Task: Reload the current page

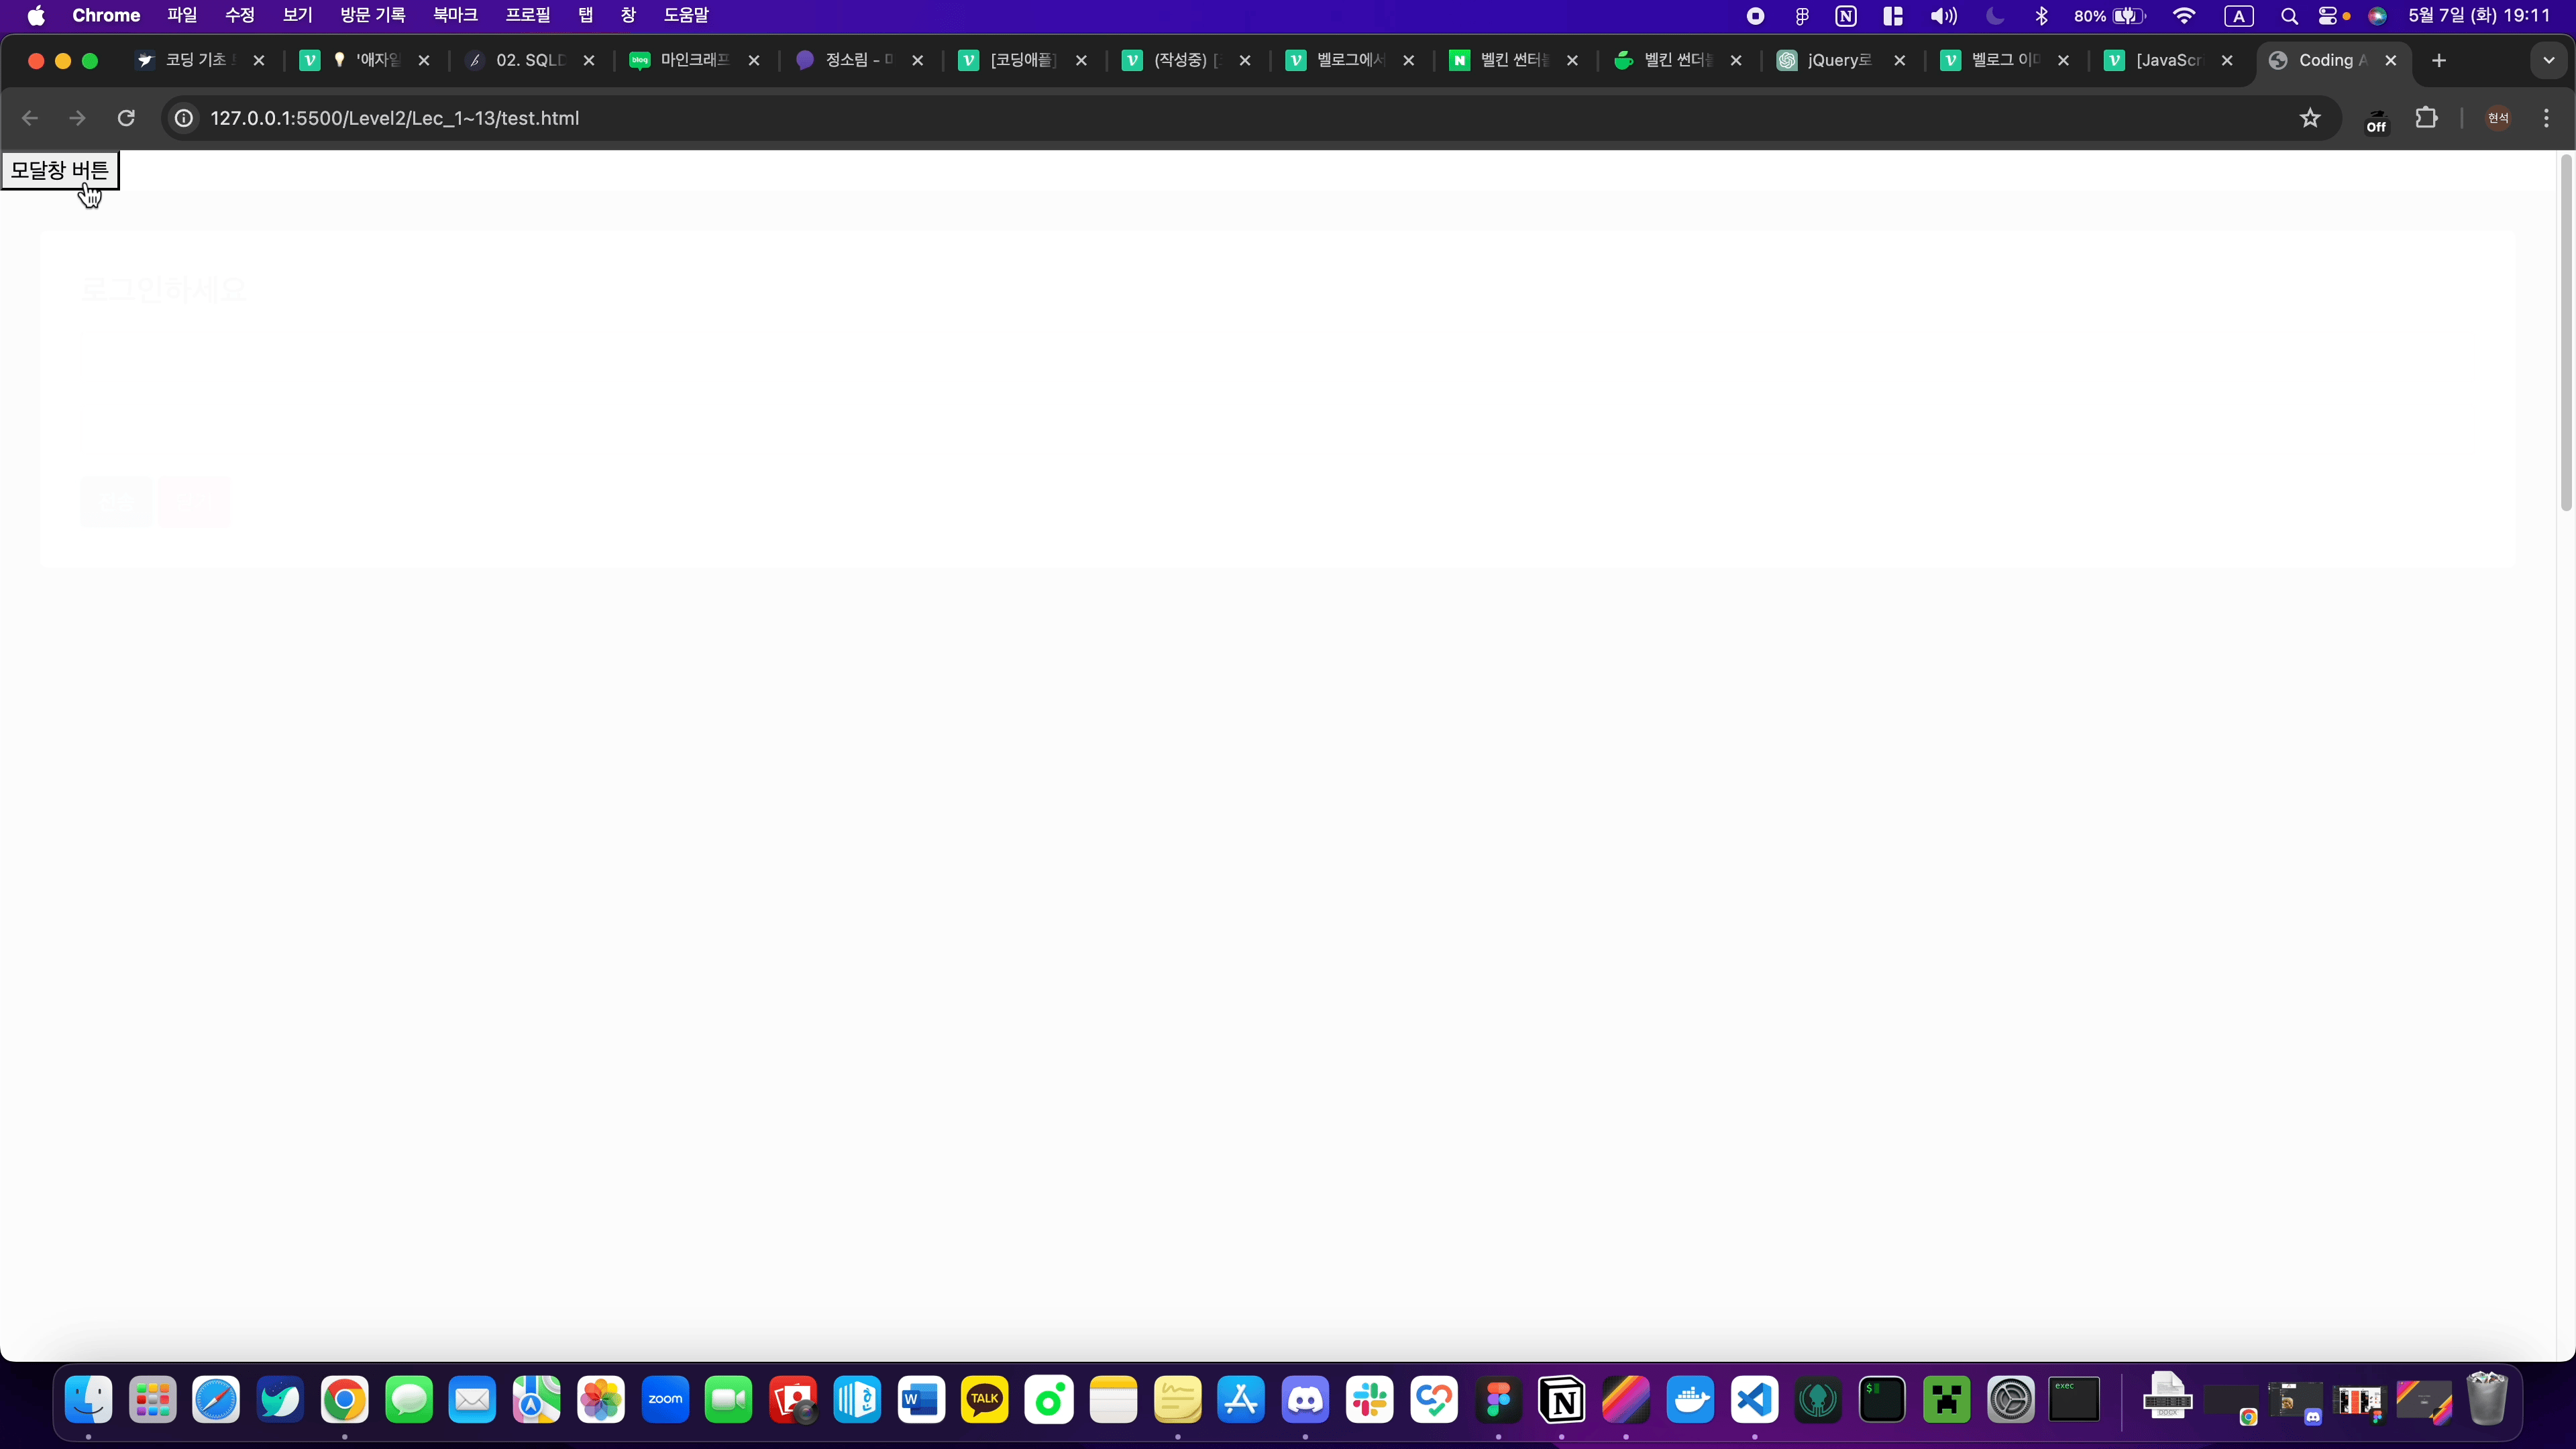Action: 126,118
